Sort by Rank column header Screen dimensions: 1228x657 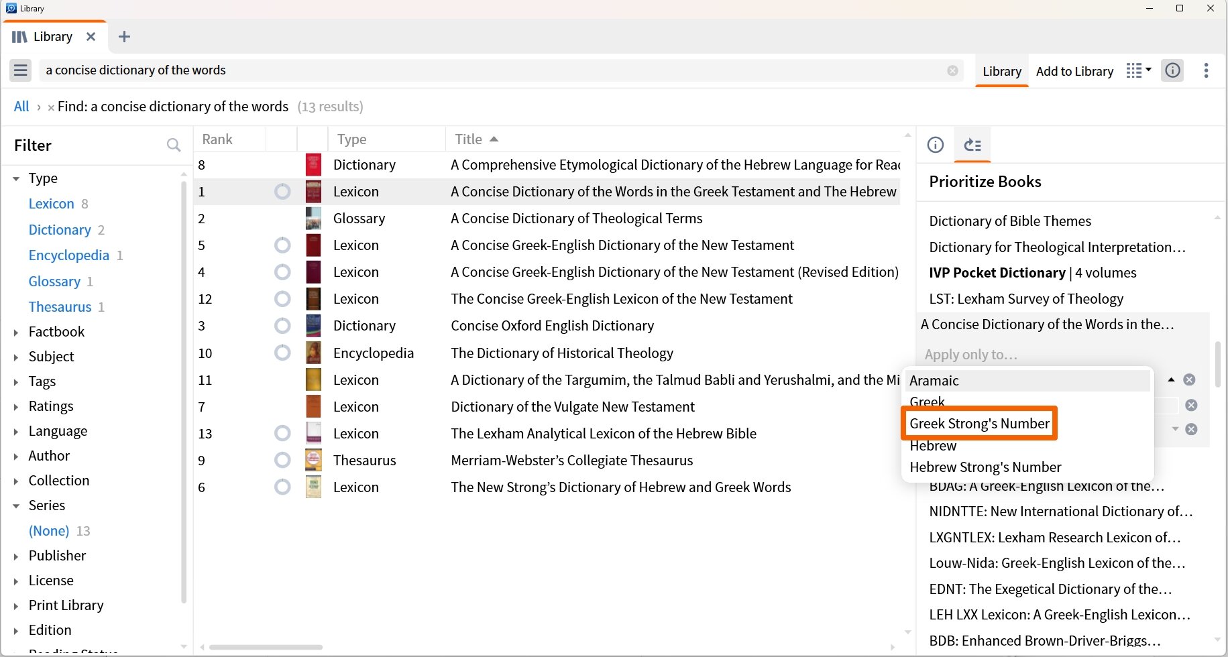click(x=217, y=139)
